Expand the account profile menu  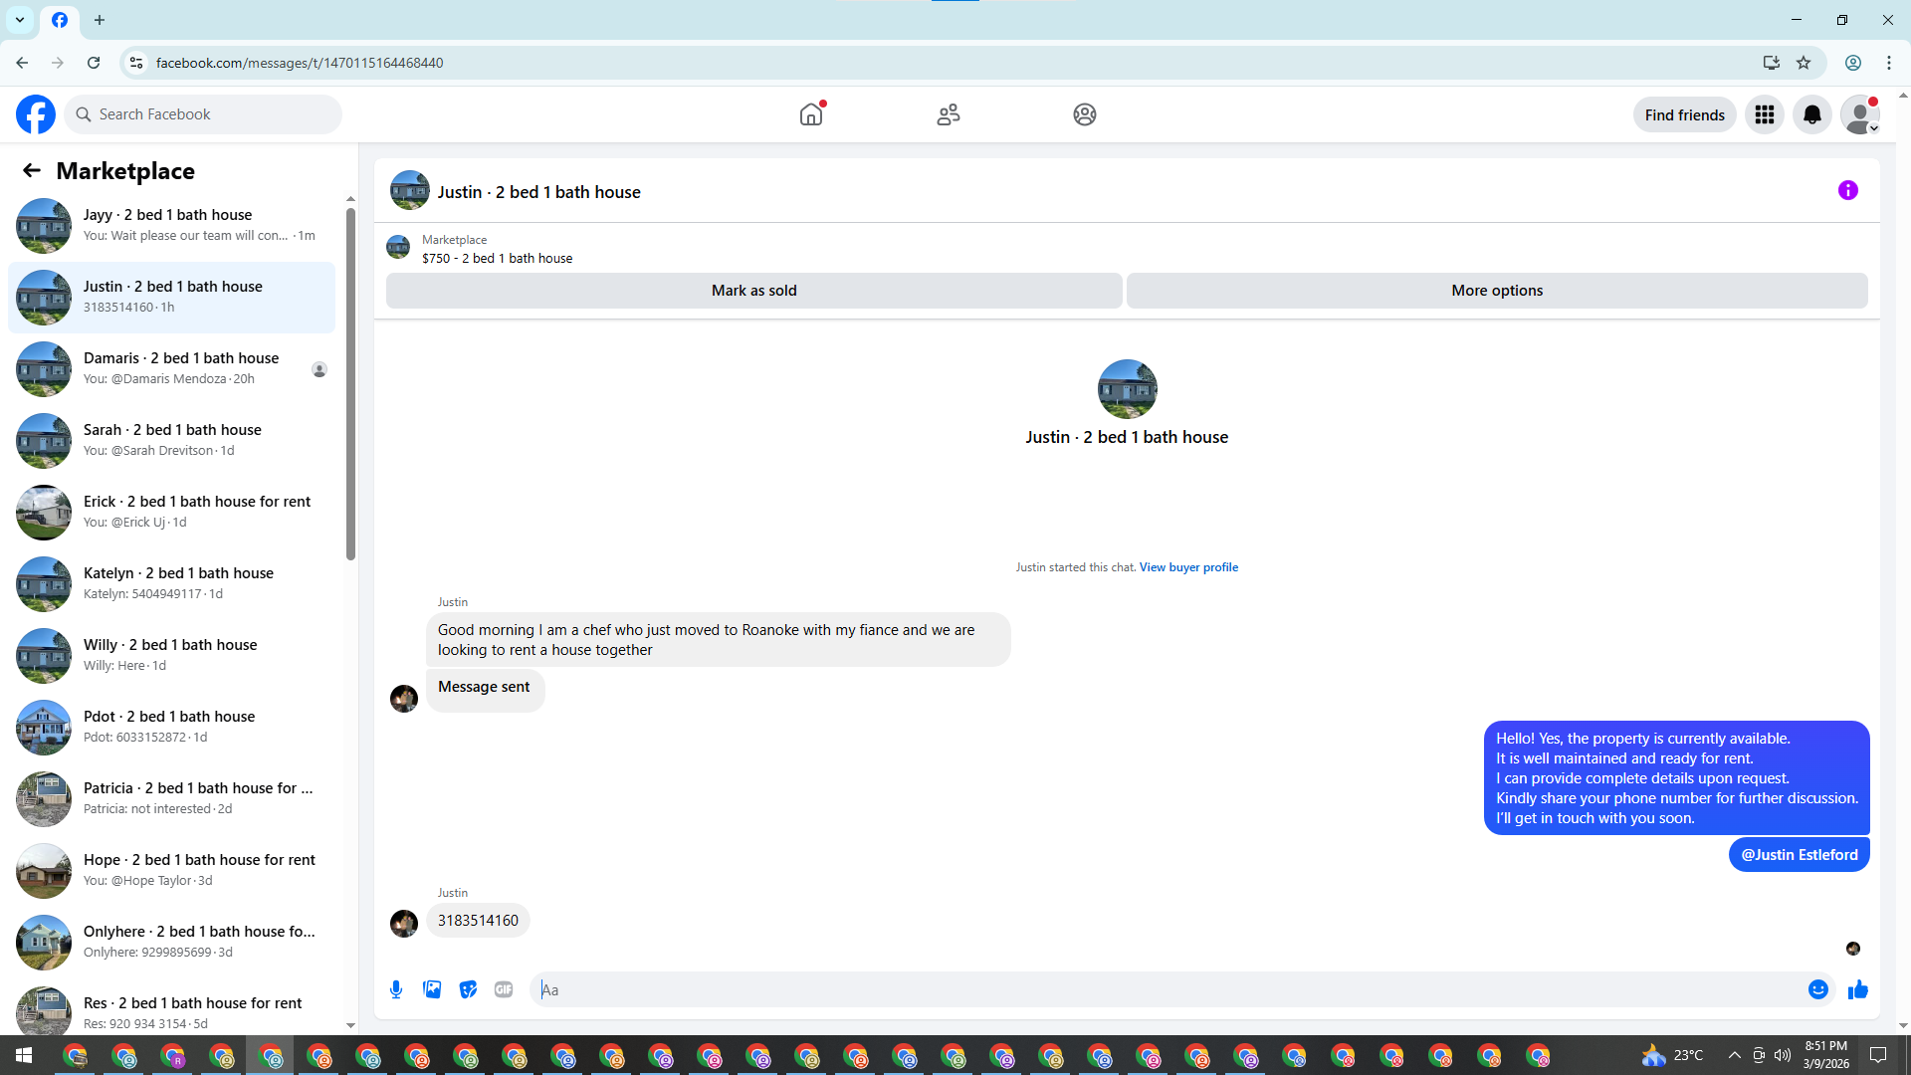1859,114
